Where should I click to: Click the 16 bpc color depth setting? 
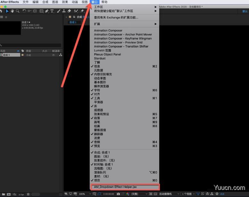tap(21, 194)
